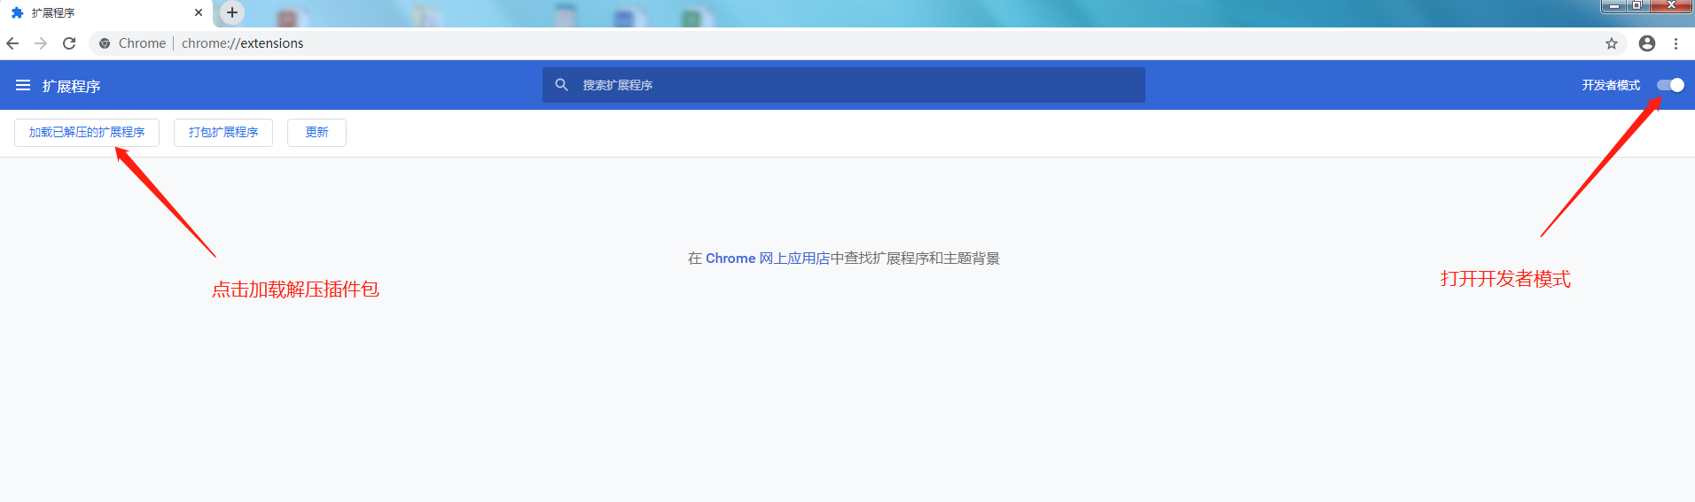
Task: Bookmark this page with the star icon
Action: (x=1612, y=43)
